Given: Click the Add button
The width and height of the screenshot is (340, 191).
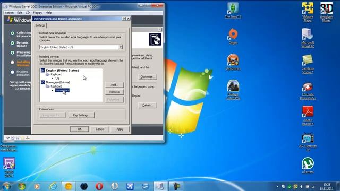Looking at the screenshot, I should pos(114,85).
